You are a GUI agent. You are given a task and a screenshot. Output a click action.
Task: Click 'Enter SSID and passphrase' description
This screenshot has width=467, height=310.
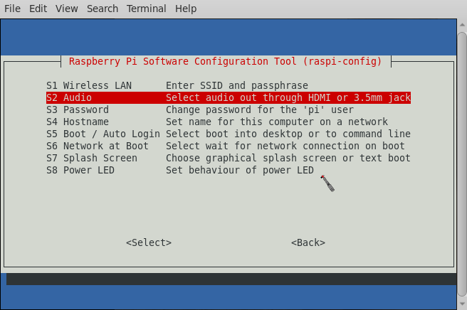(x=237, y=86)
